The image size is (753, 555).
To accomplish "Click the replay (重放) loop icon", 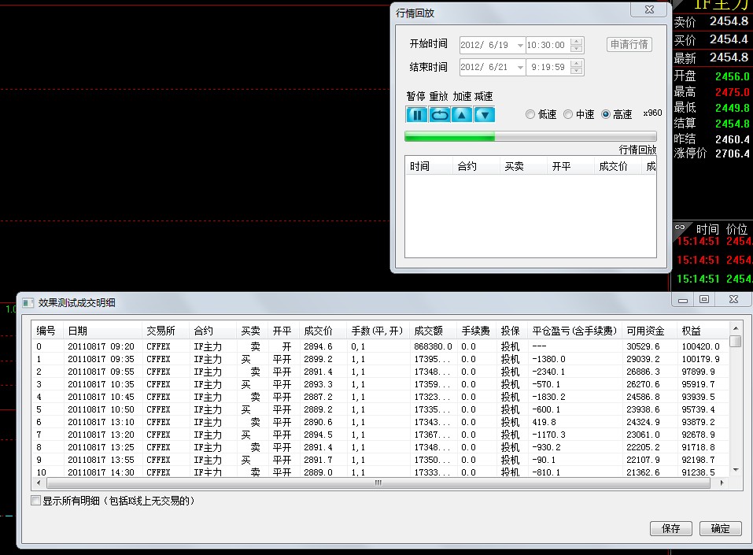I will [439, 114].
